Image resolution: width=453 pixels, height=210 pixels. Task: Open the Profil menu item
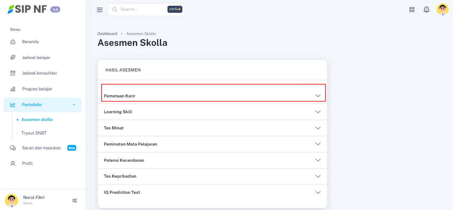(x=27, y=163)
